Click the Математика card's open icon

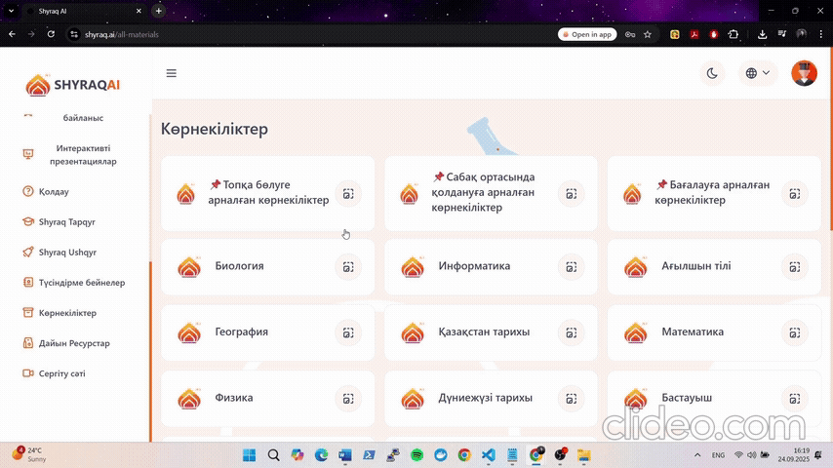pyautogui.click(x=795, y=332)
